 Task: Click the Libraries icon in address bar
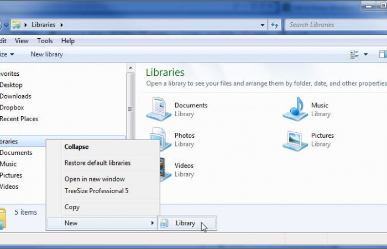(x=17, y=25)
